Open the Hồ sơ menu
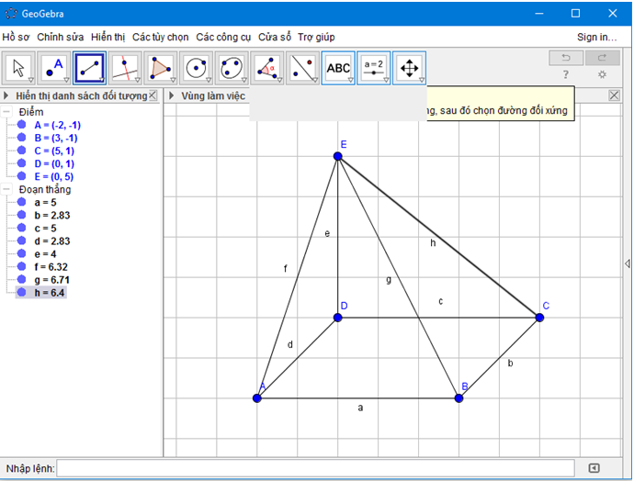The height and width of the screenshot is (481, 634). [16, 37]
